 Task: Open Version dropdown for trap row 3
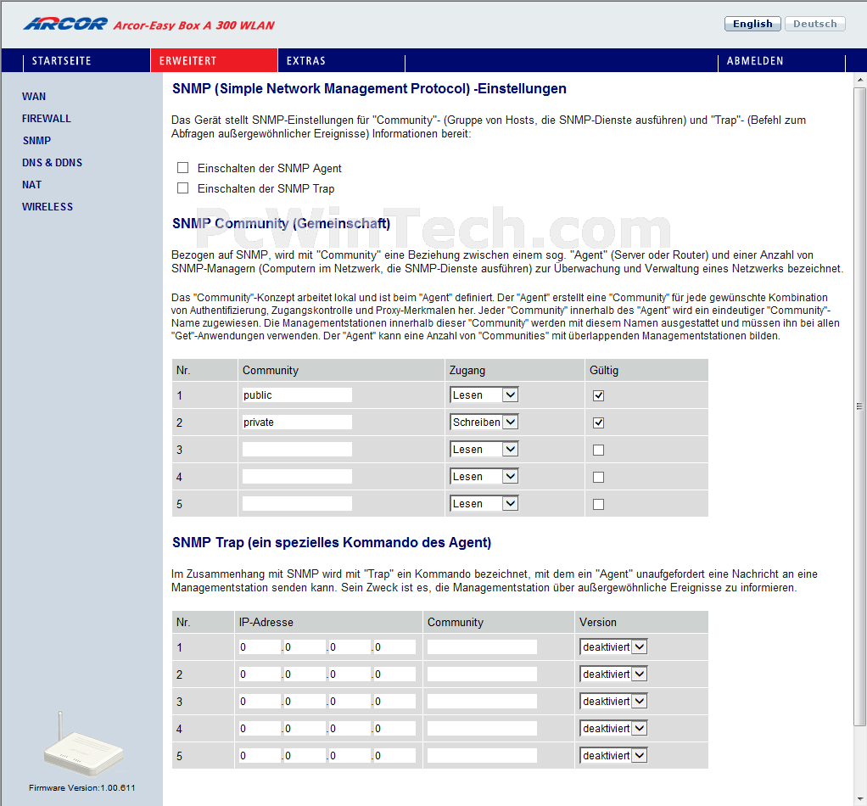pyautogui.click(x=613, y=701)
